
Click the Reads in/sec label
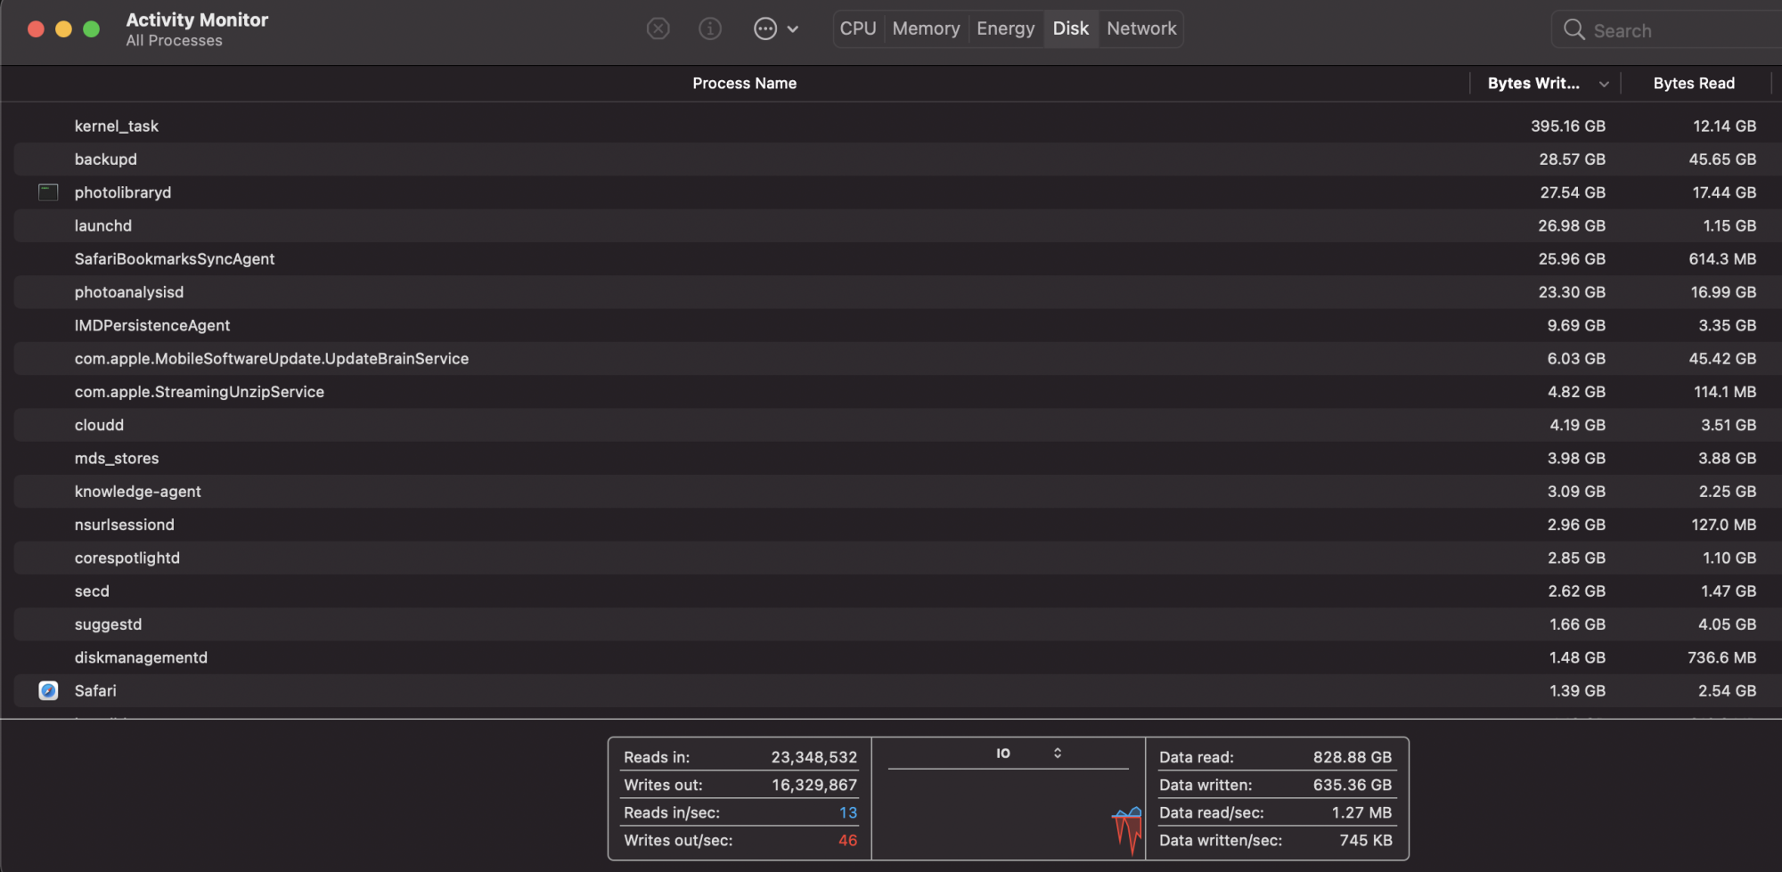pyautogui.click(x=672, y=813)
